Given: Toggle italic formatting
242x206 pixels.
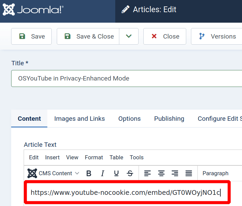Looking at the screenshot, I should (x=102, y=173).
